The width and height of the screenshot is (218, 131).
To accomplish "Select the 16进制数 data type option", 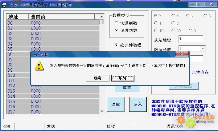I will 116,30.
